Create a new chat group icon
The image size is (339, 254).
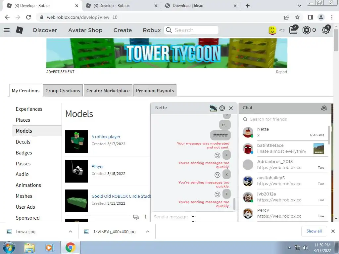click(x=324, y=108)
